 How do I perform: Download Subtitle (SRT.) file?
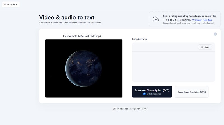pyautogui.click(x=192, y=92)
